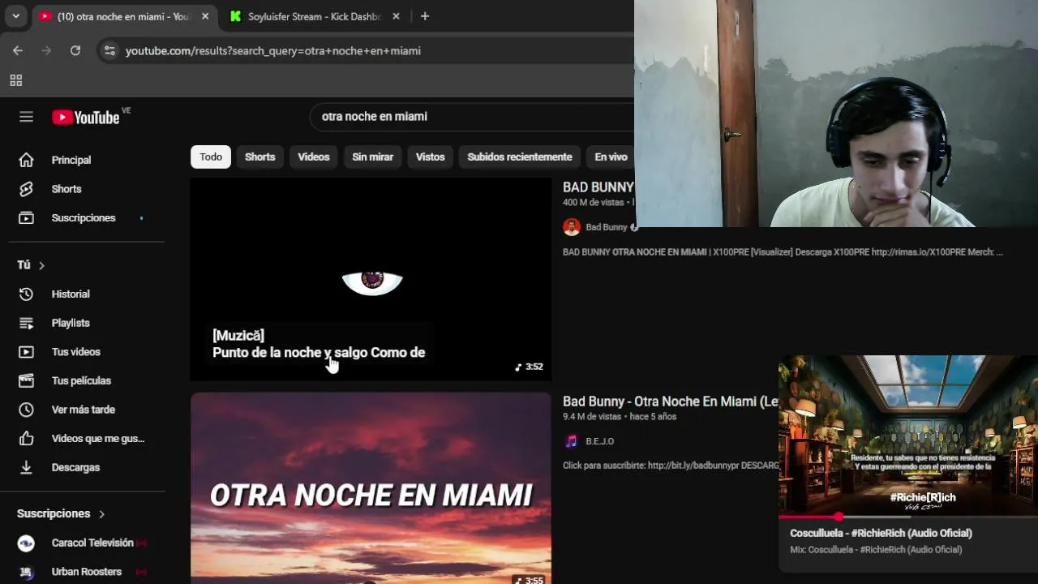Open OTRA NOCHE EN MIAMI sunset thumbnail
Viewport: 1038px width, 584px height.
371,488
